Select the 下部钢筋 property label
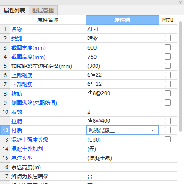184x184 pixels. tap(22, 85)
